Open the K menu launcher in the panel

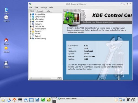point(3,100)
